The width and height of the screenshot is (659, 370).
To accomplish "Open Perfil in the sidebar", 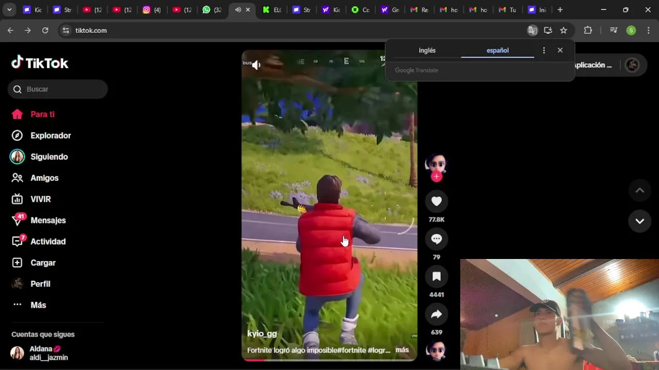I will coord(31,284).
